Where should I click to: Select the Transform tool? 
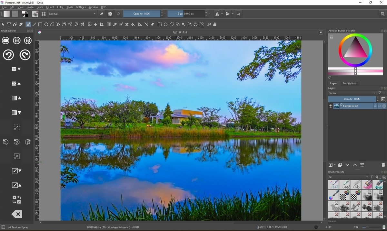coord(90,24)
